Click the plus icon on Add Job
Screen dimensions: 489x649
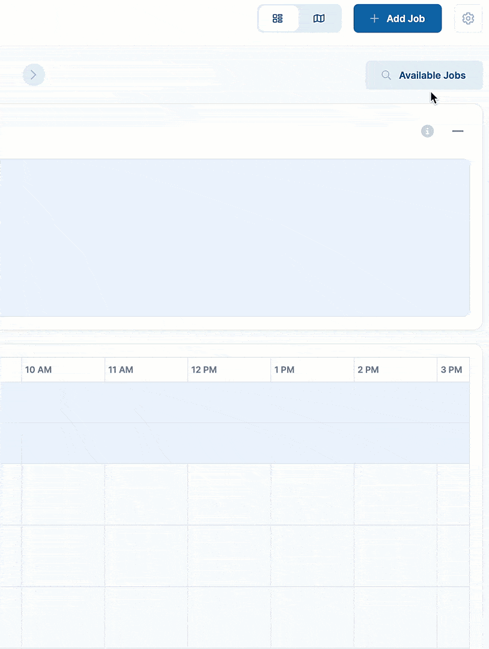[374, 19]
